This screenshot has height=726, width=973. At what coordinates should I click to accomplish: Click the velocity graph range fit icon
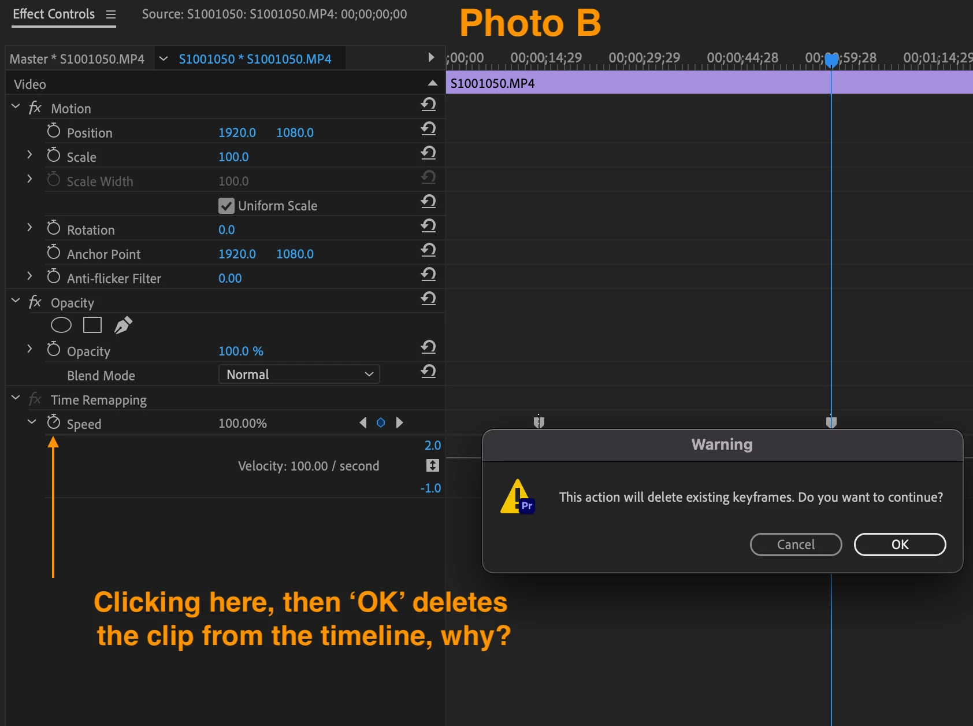tap(433, 465)
